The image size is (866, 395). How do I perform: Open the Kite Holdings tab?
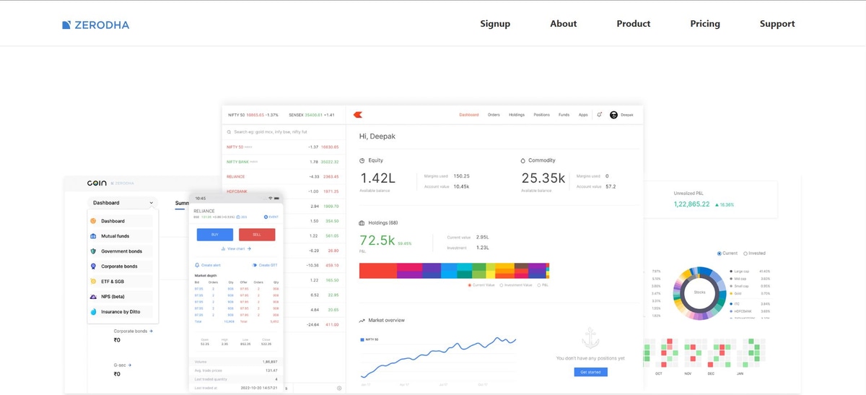(517, 115)
